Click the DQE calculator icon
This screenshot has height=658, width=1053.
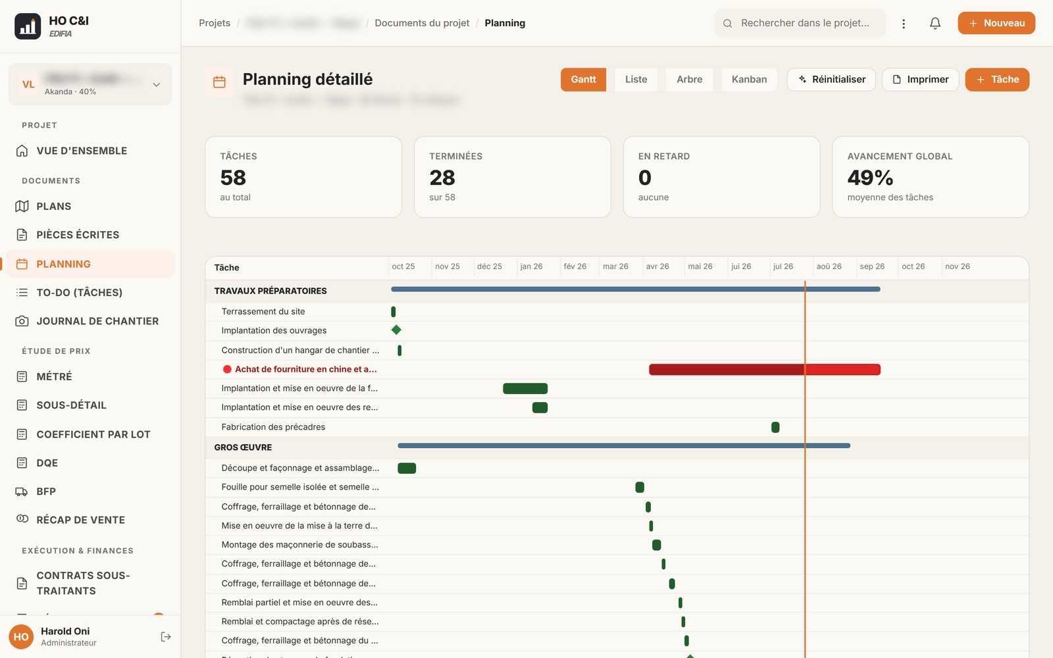pyautogui.click(x=22, y=463)
